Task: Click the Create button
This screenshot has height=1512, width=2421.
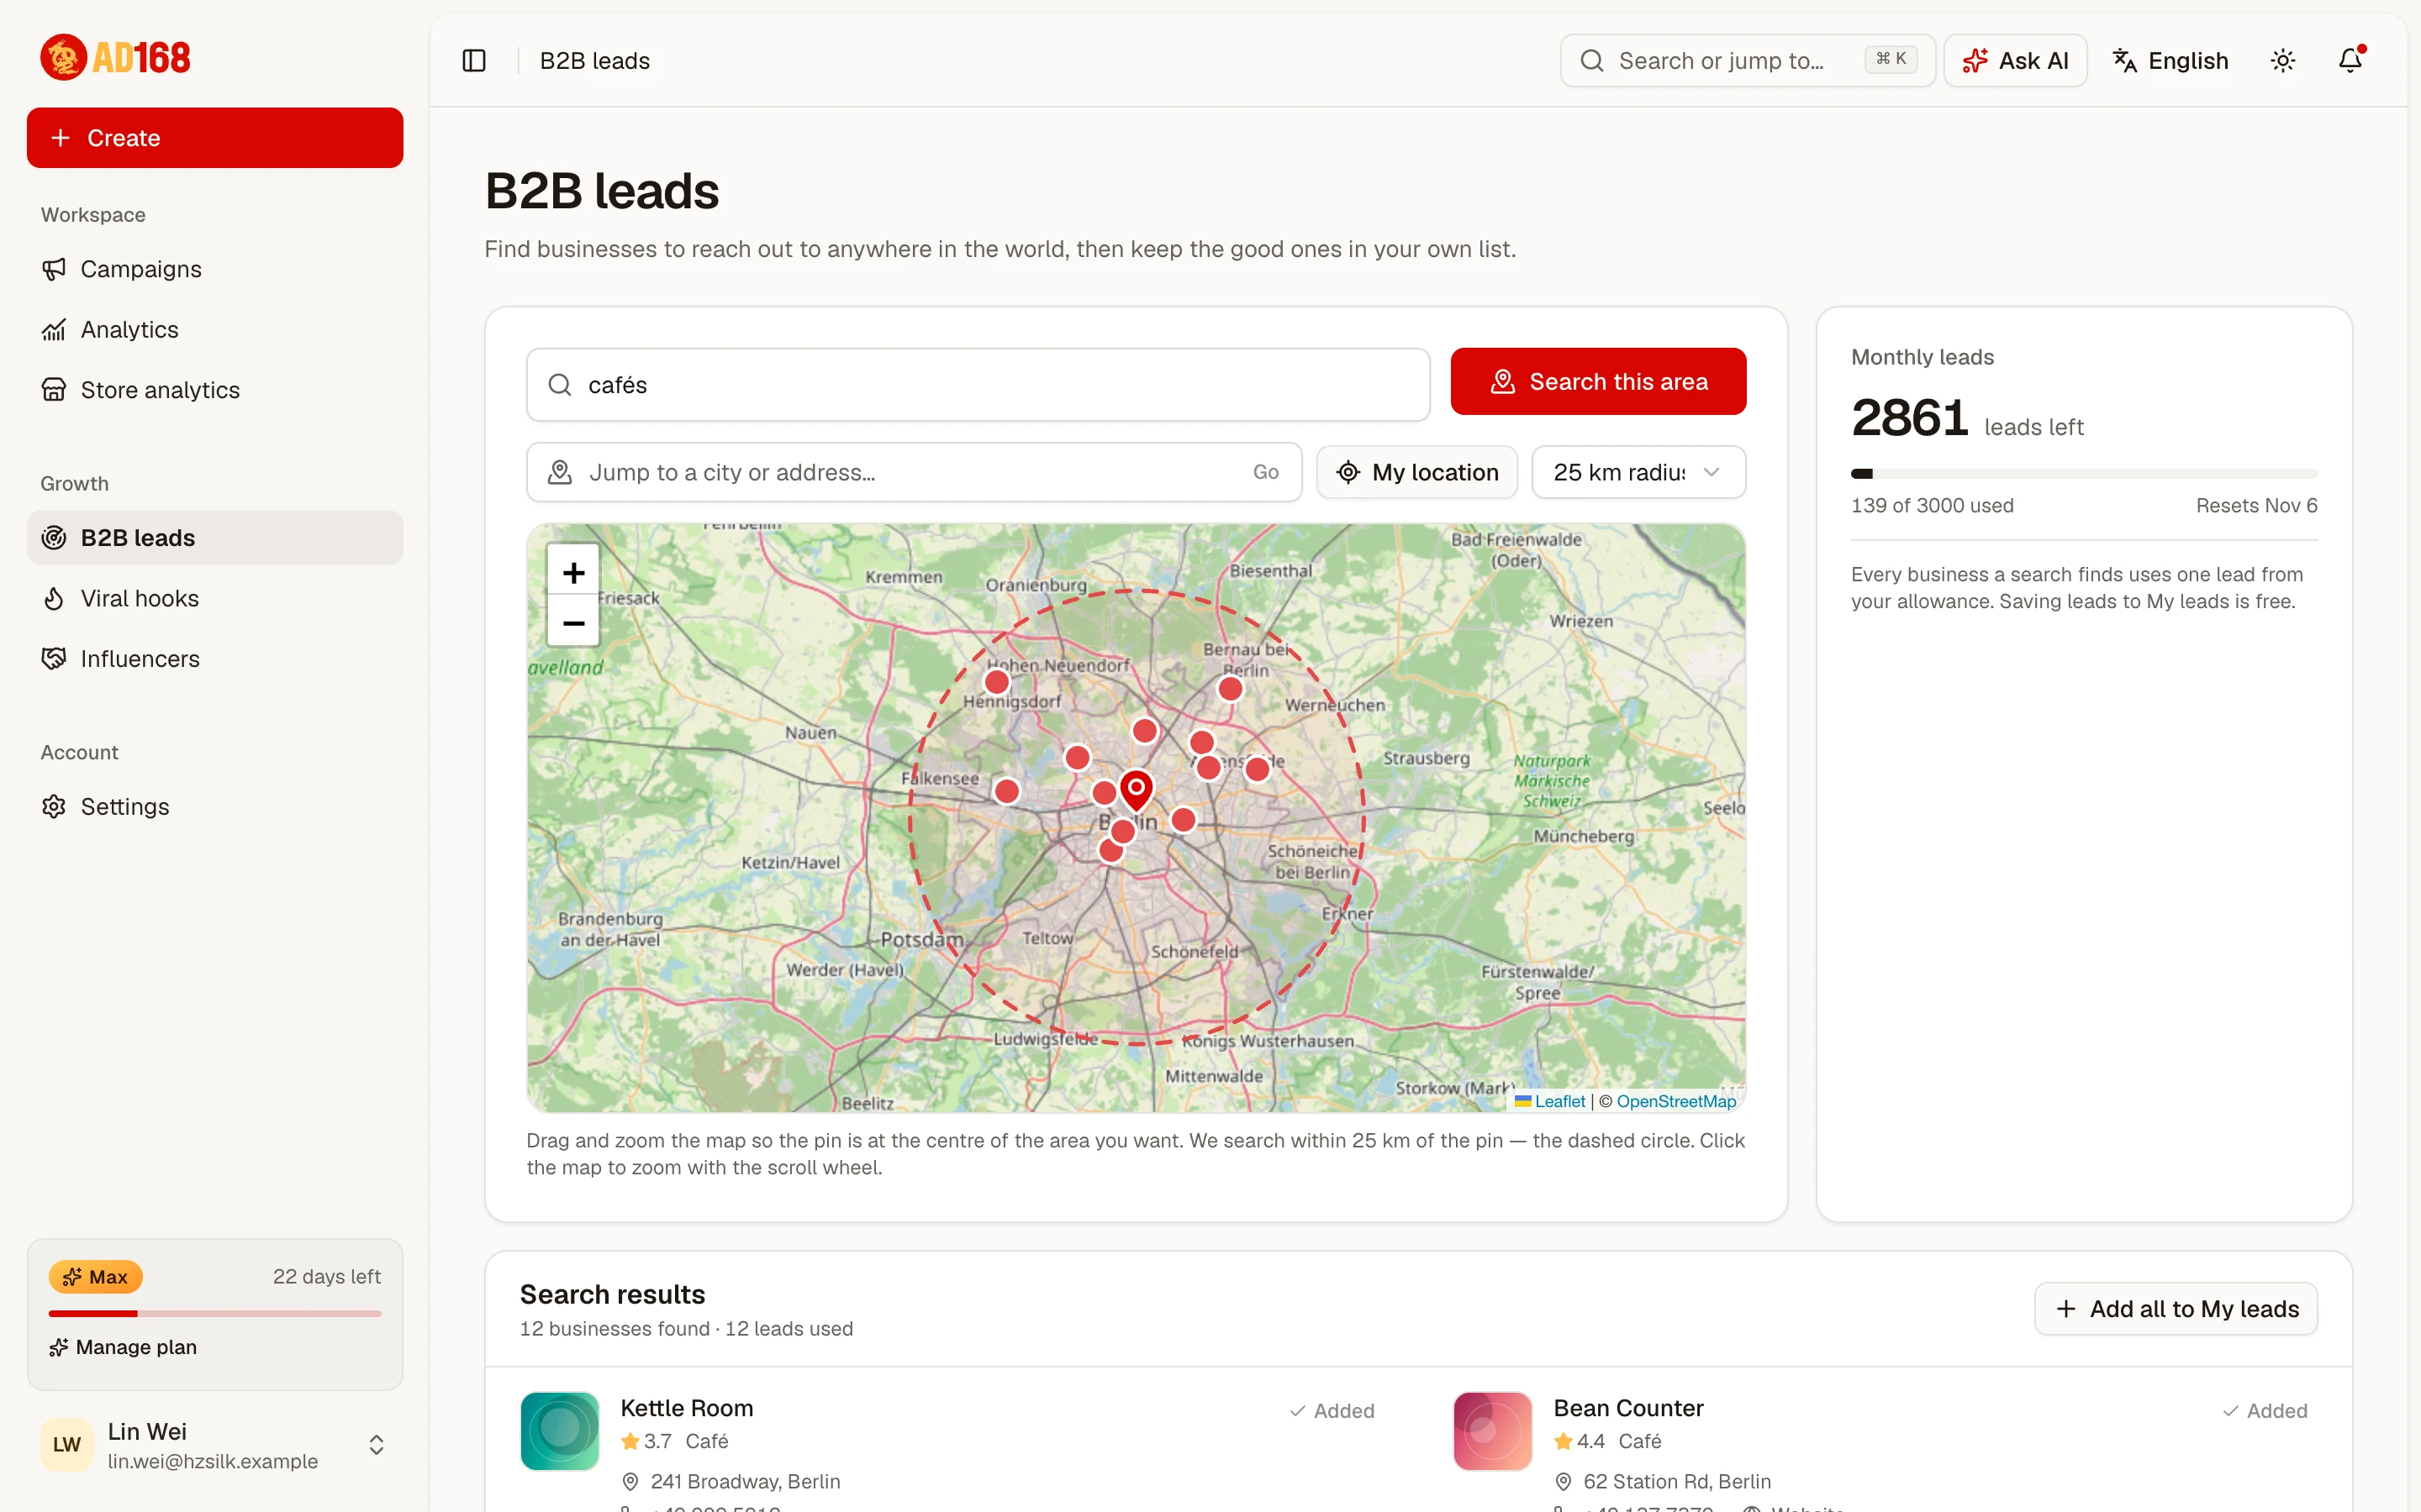Action: click(x=215, y=138)
